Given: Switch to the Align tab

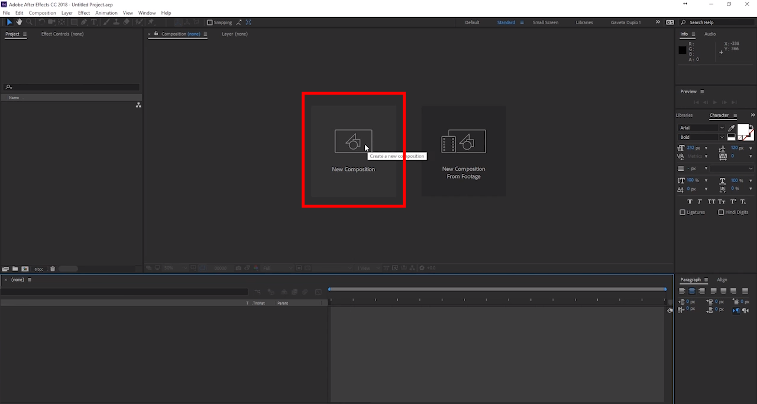Looking at the screenshot, I should 722,280.
